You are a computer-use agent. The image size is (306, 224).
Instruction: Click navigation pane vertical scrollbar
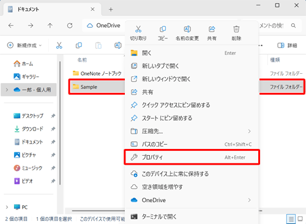pos(60,123)
